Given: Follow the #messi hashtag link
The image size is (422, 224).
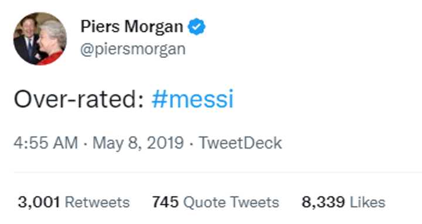Looking at the screenshot, I should [192, 99].
